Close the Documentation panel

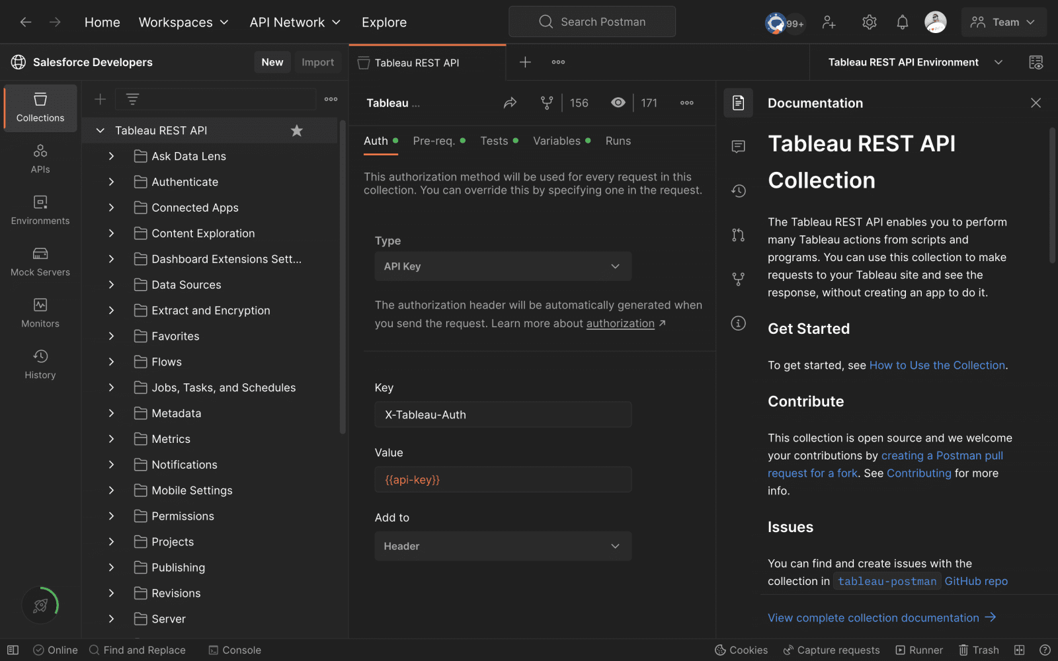click(x=1036, y=102)
